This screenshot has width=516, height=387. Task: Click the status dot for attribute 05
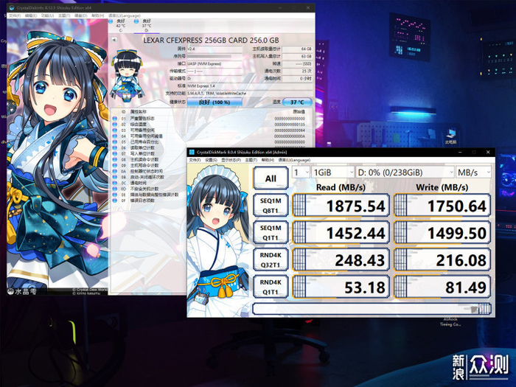click(114, 142)
